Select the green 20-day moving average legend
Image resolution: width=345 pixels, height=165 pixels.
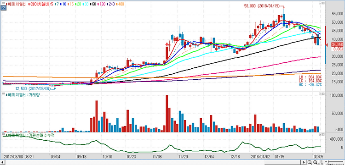(79, 4)
